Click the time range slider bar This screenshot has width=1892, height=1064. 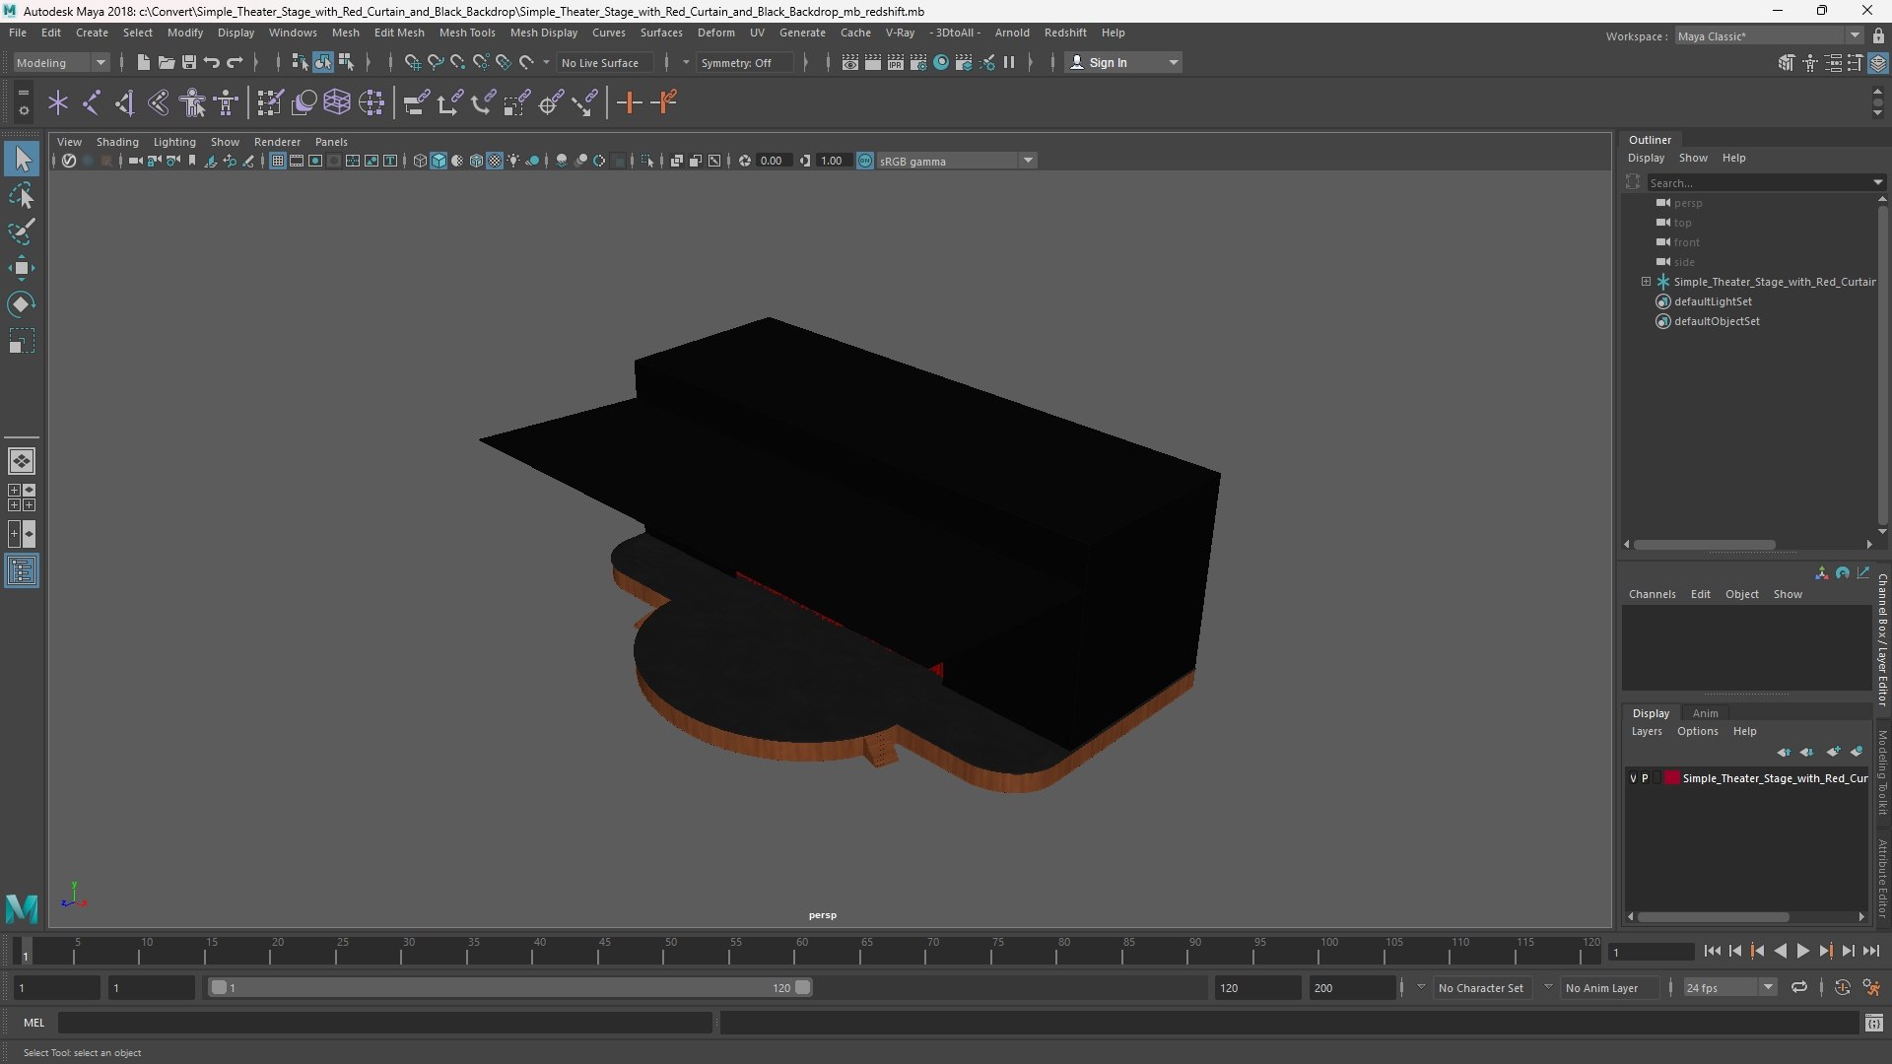pos(510,987)
